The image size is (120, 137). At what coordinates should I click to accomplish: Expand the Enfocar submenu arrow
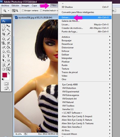tap(110, 51)
